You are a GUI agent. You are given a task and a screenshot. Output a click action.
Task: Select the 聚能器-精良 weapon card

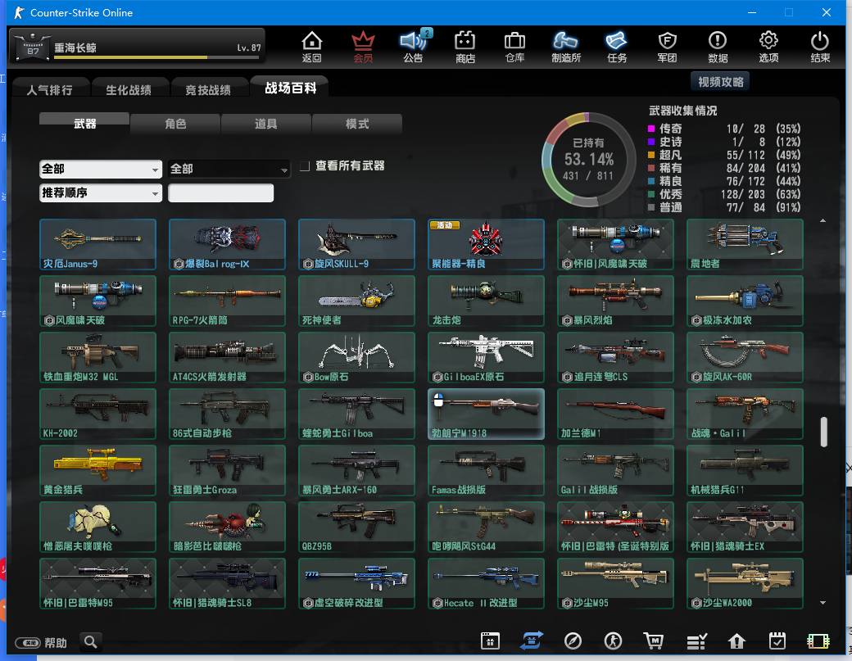[486, 244]
